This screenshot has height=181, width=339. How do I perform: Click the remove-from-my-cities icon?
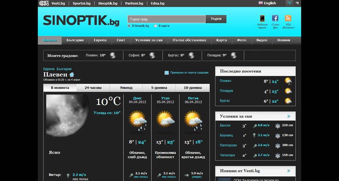click(x=166, y=73)
